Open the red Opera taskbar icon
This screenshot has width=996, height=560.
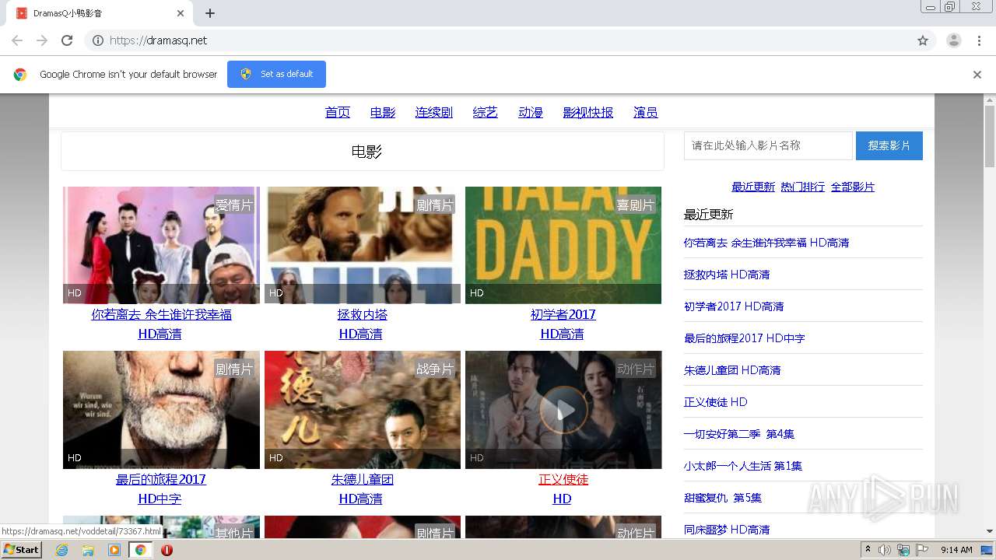point(167,550)
